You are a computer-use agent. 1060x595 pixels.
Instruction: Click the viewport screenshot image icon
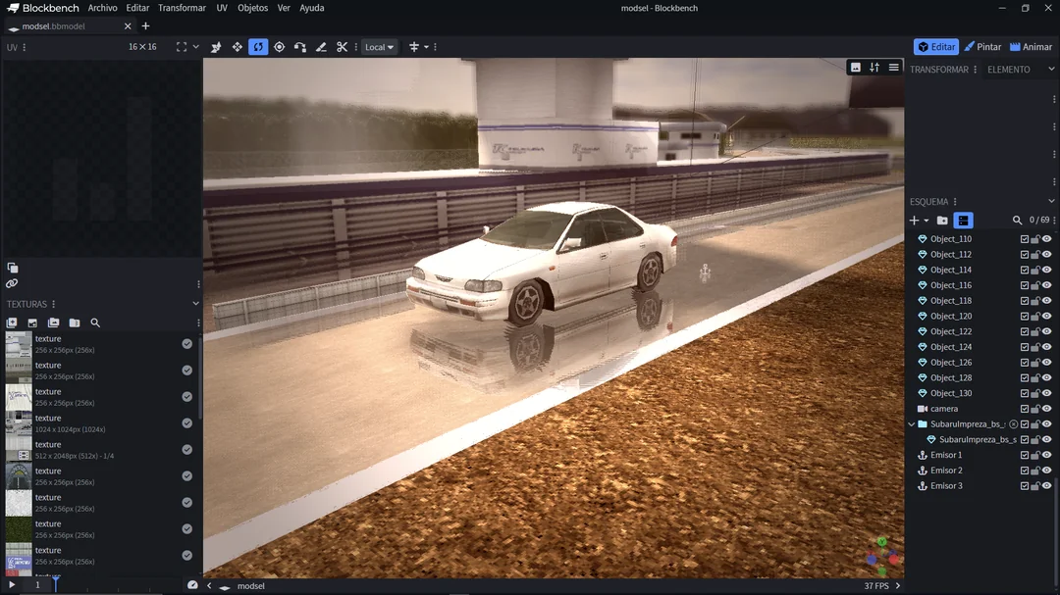(x=855, y=68)
